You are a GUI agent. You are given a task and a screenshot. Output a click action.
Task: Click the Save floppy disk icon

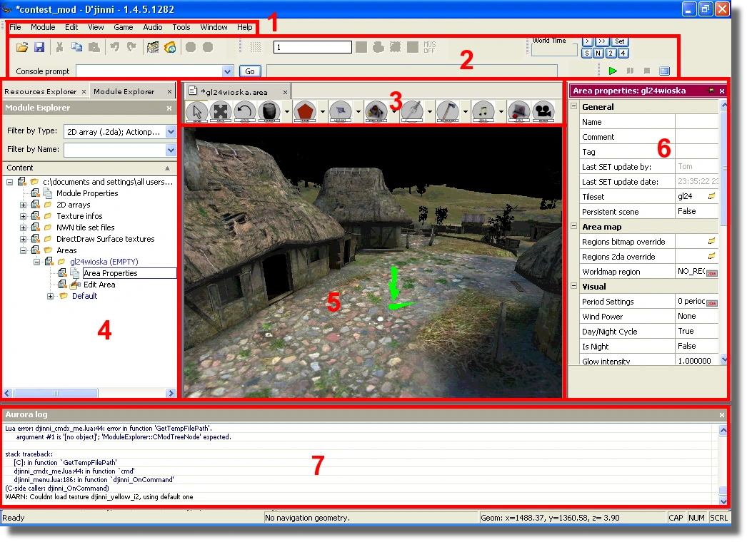coord(39,47)
